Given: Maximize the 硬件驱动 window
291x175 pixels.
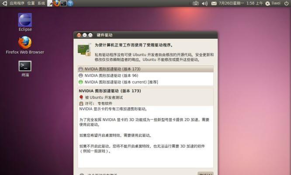Looking at the screenshot, I should 90,35.
